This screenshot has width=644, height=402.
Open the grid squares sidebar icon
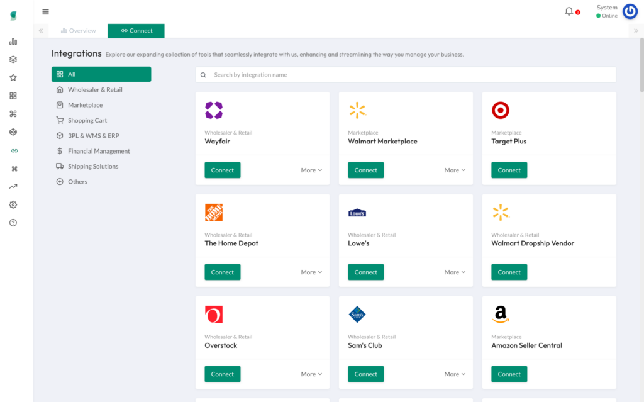[x=13, y=96]
